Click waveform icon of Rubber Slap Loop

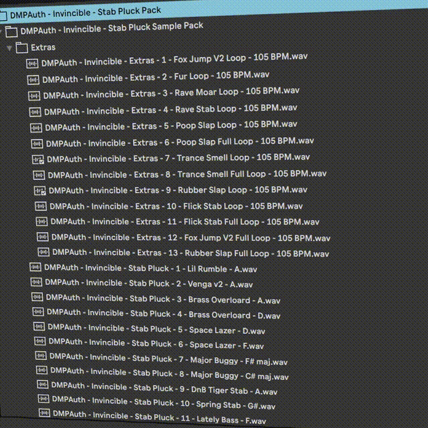coord(40,191)
